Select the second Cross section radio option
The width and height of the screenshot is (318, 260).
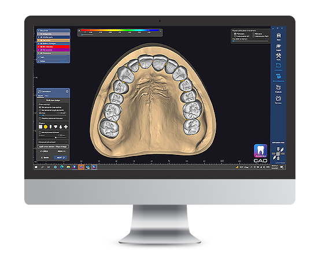point(40,110)
